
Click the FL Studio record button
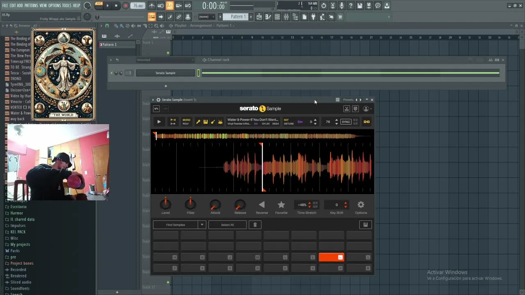point(126,6)
